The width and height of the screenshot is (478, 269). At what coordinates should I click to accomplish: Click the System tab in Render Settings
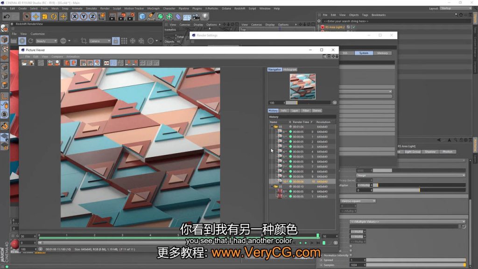[364, 53]
